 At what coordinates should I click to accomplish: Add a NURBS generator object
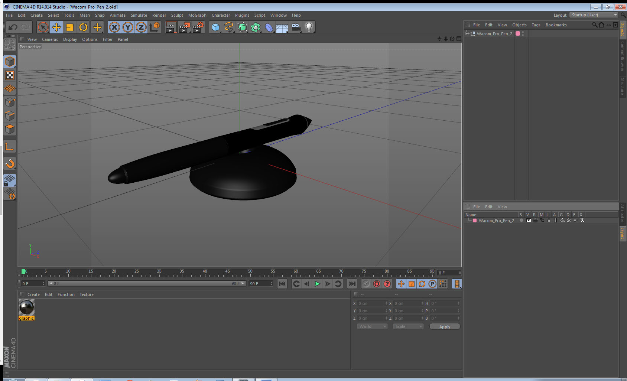(x=242, y=27)
